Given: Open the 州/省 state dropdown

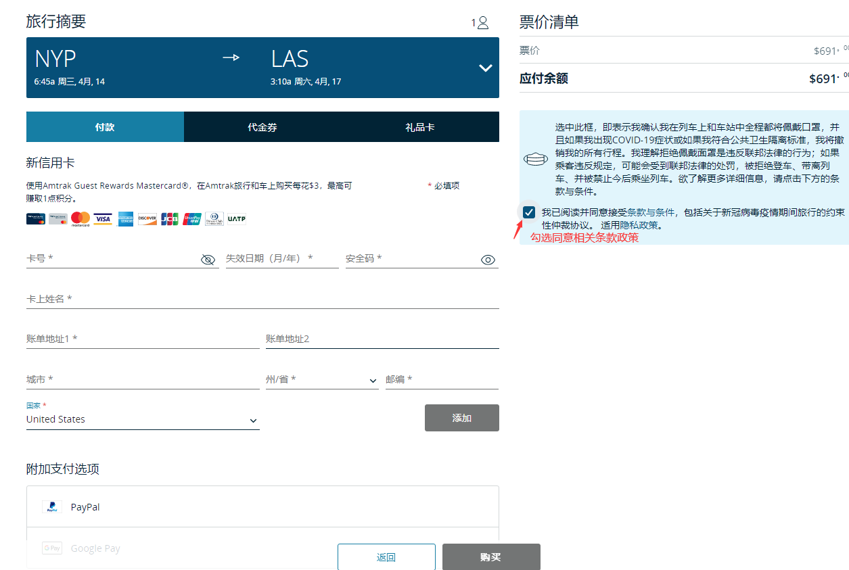Looking at the screenshot, I should (x=321, y=380).
